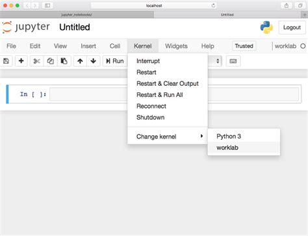Go forward with Safari forward arrow

(34, 5)
